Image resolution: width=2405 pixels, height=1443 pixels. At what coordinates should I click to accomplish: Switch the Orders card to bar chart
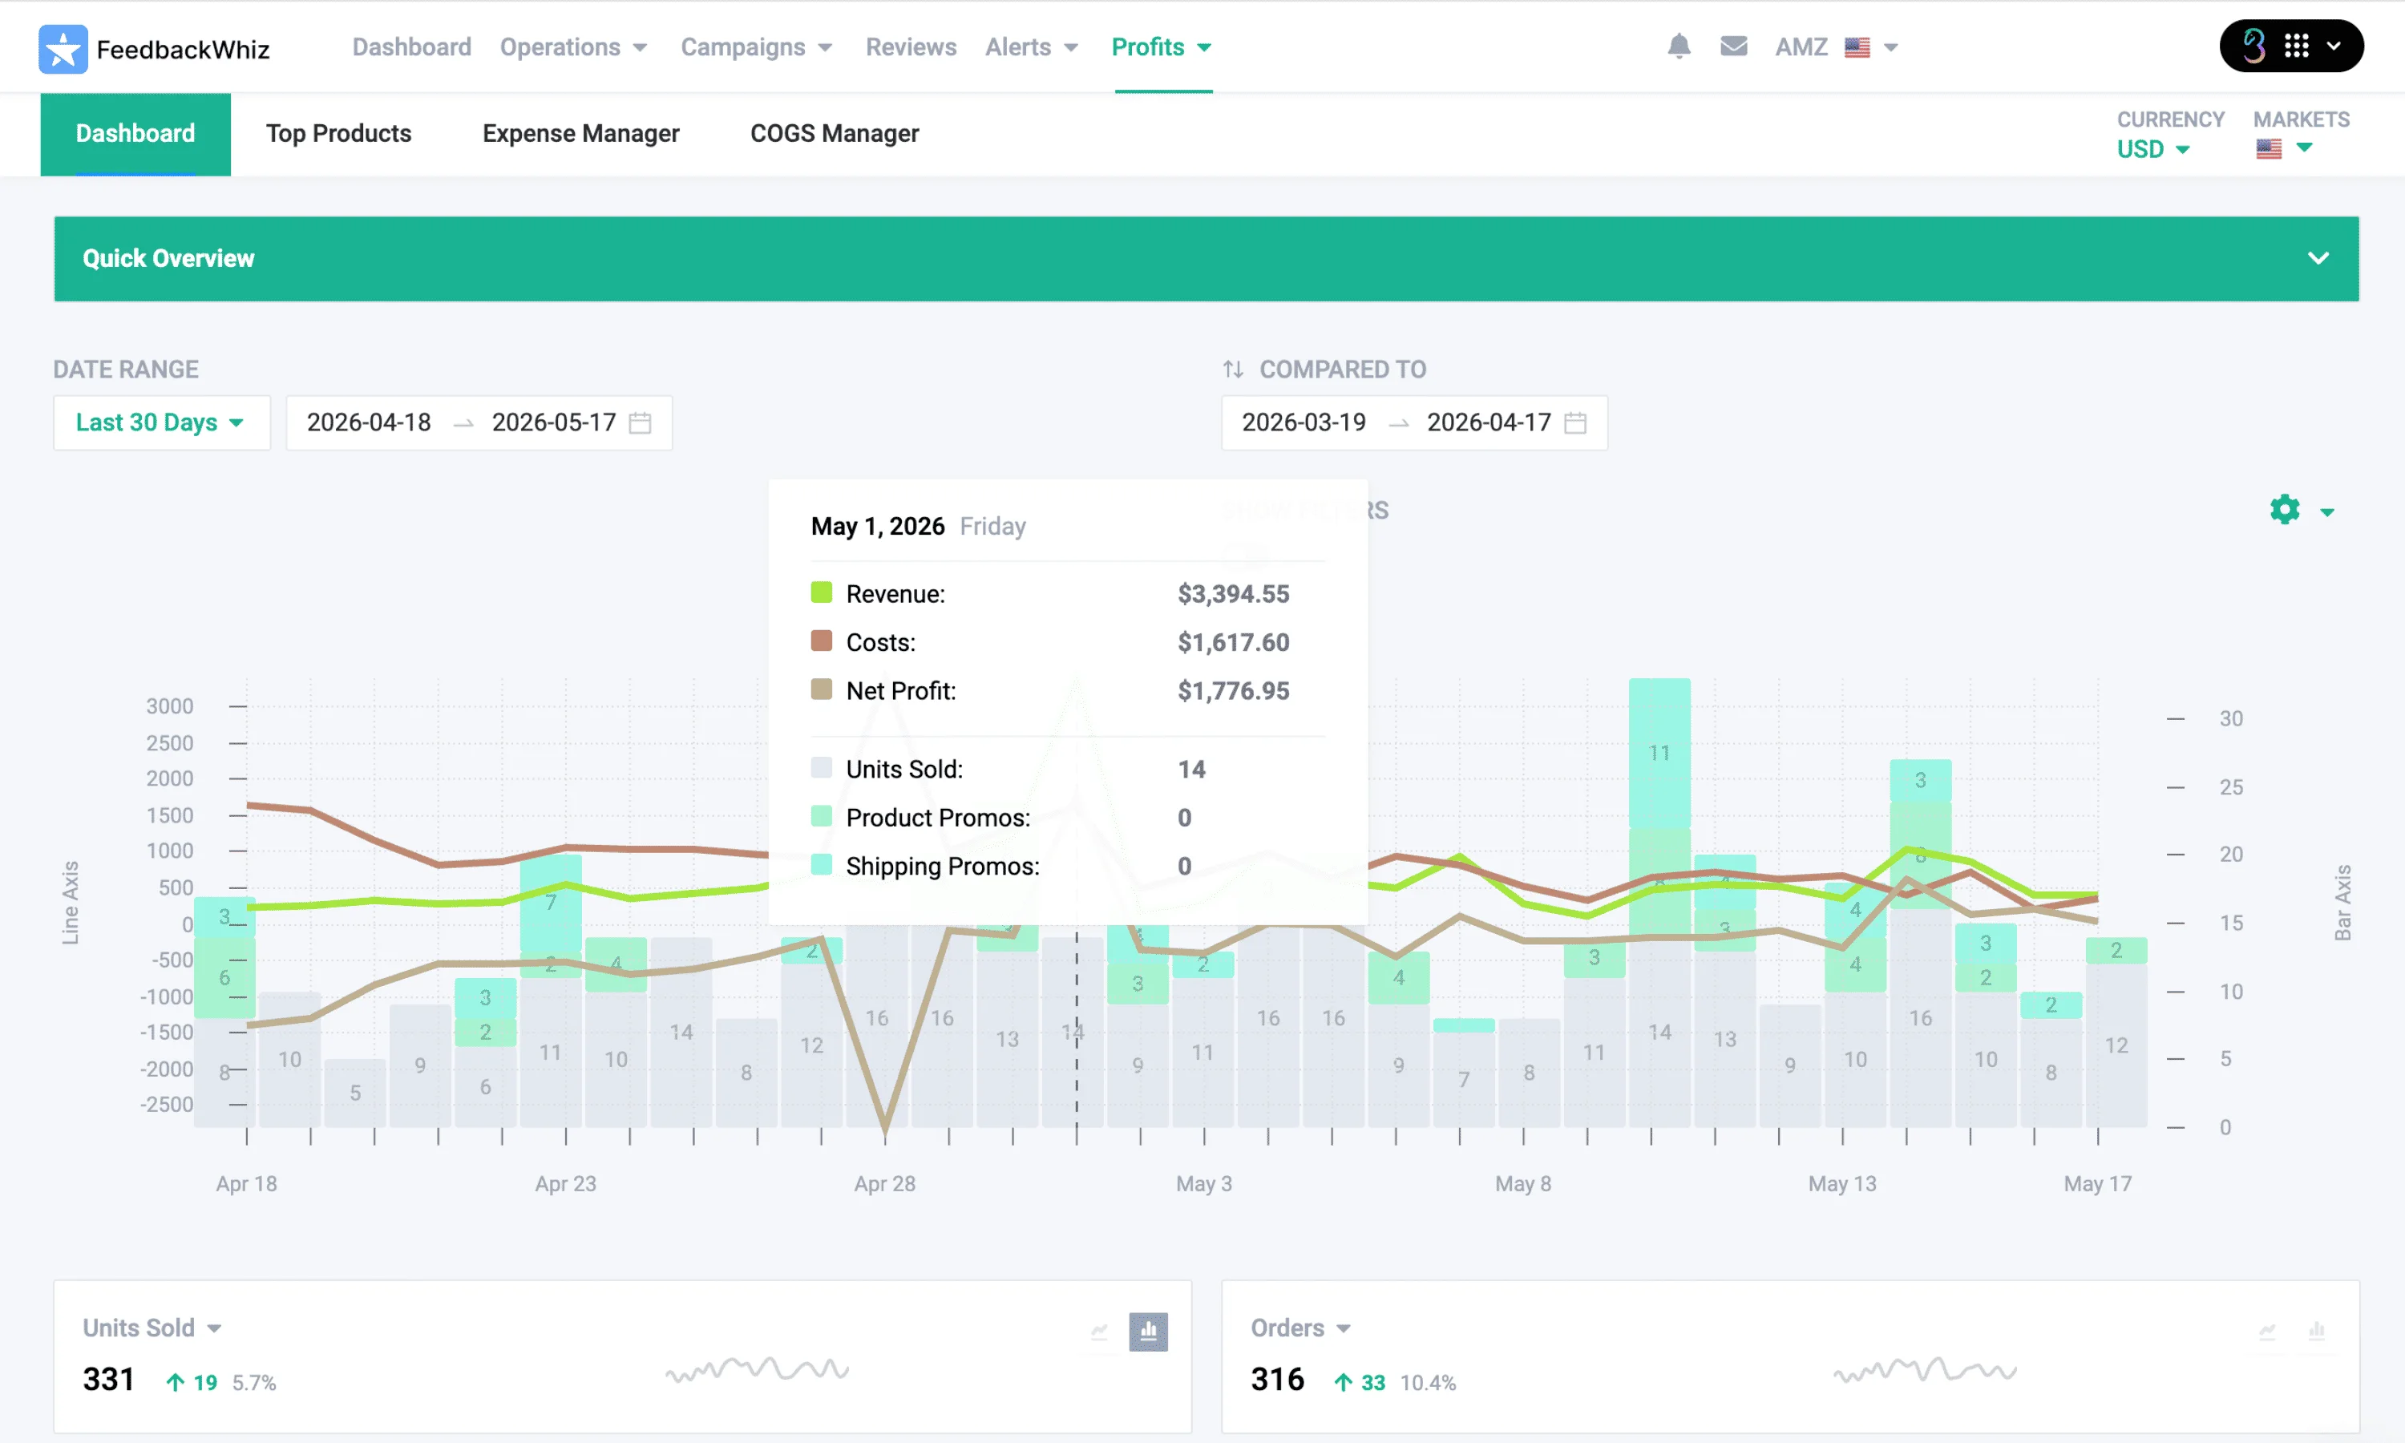coord(2317,1332)
